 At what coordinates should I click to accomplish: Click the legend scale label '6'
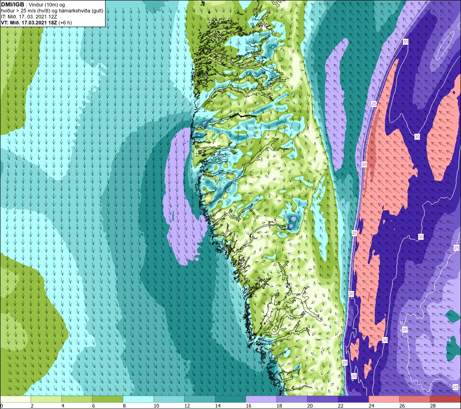coord(94,406)
